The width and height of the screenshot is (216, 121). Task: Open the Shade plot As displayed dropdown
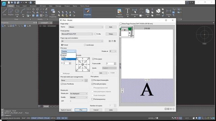click(79, 93)
